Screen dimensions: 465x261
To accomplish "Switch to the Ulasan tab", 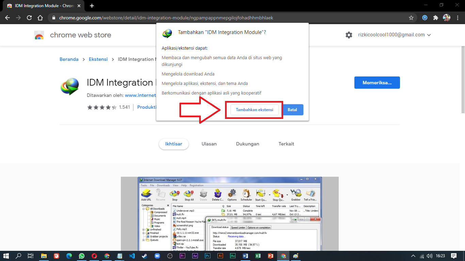I will click(209, 144).
